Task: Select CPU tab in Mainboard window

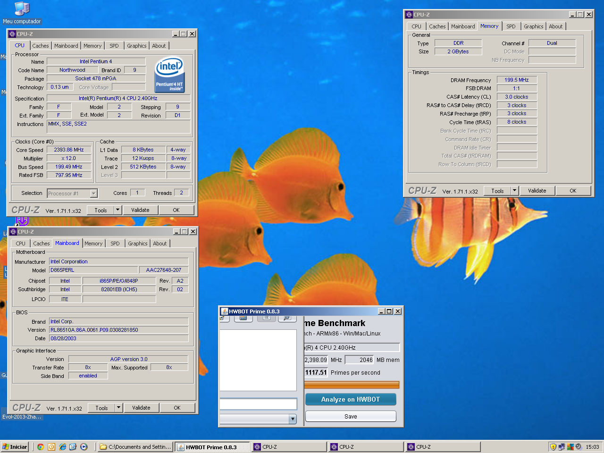Action: click(21, 243)
